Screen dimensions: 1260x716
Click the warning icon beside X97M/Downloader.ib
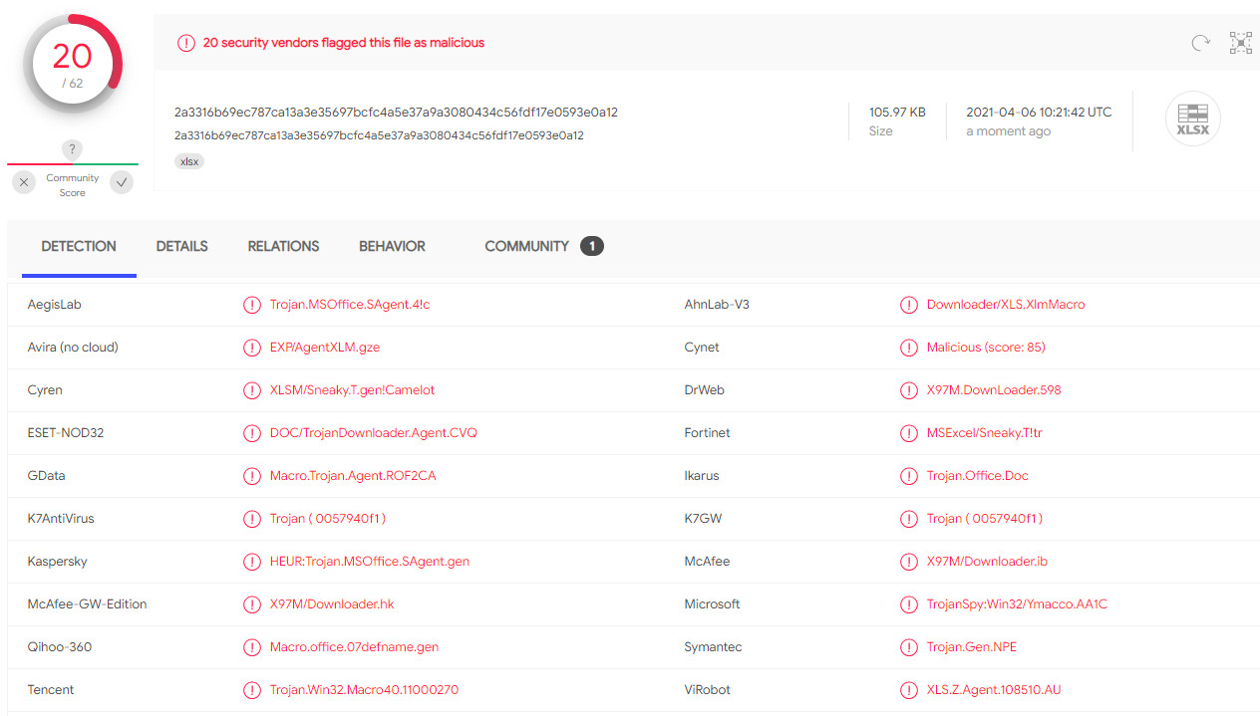coord(908,562)
